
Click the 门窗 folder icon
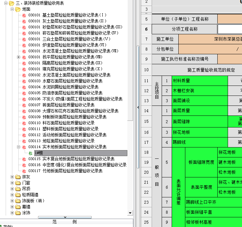(x=18, y=183)
